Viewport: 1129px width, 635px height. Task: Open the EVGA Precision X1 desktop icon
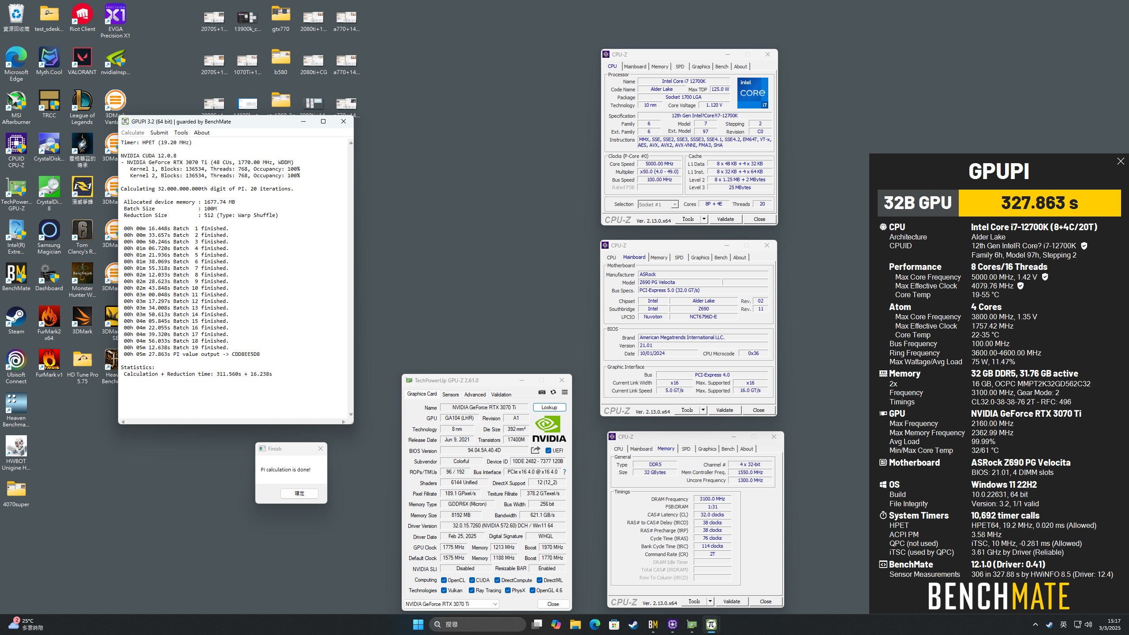point(115,21)
